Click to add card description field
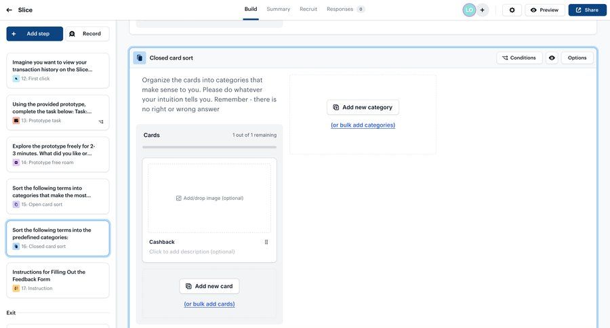This screenshot has width=610, height=328. click(x=192, y=251)
